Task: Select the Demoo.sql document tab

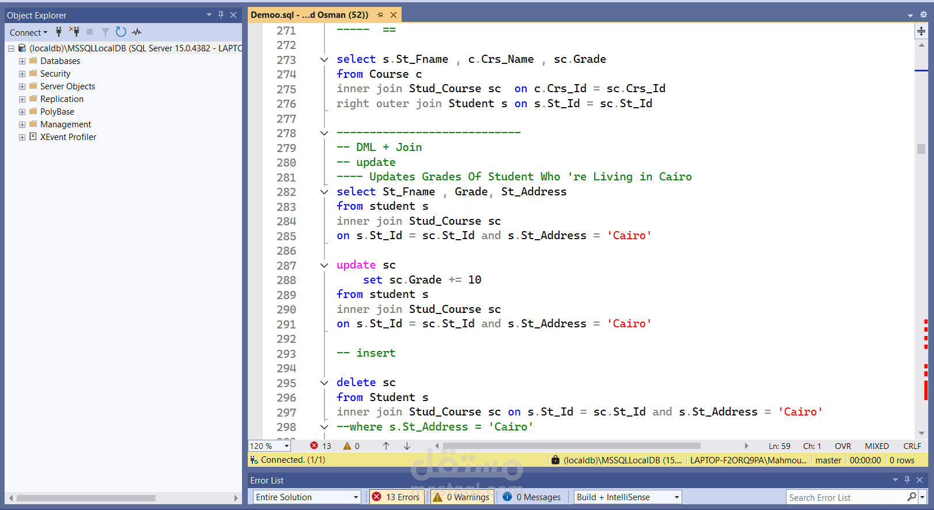Action: pyautogui.click(x=310, y=15)
